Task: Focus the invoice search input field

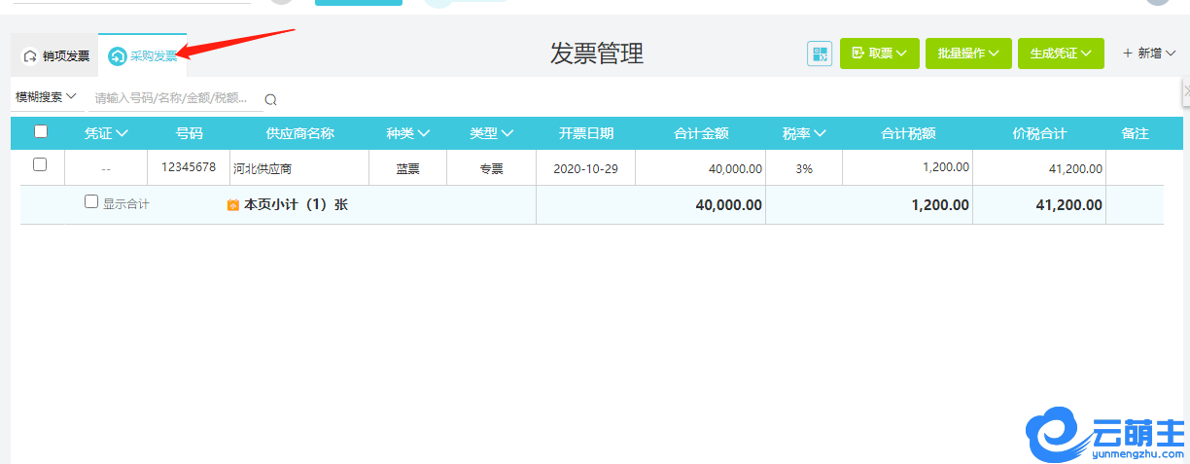Action: pyautogui.click(x=172, y=98)
